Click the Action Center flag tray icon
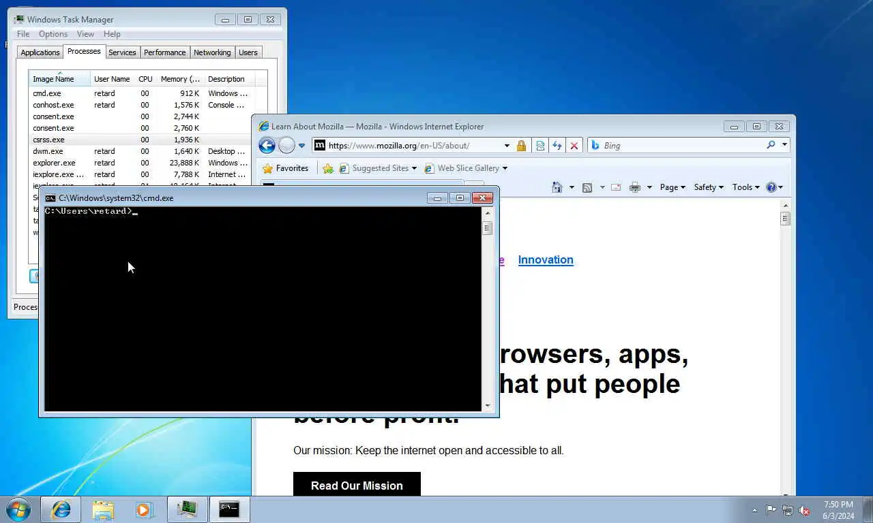Image resolution: width=873 pixels, height=523 pixels. [771, 510]
